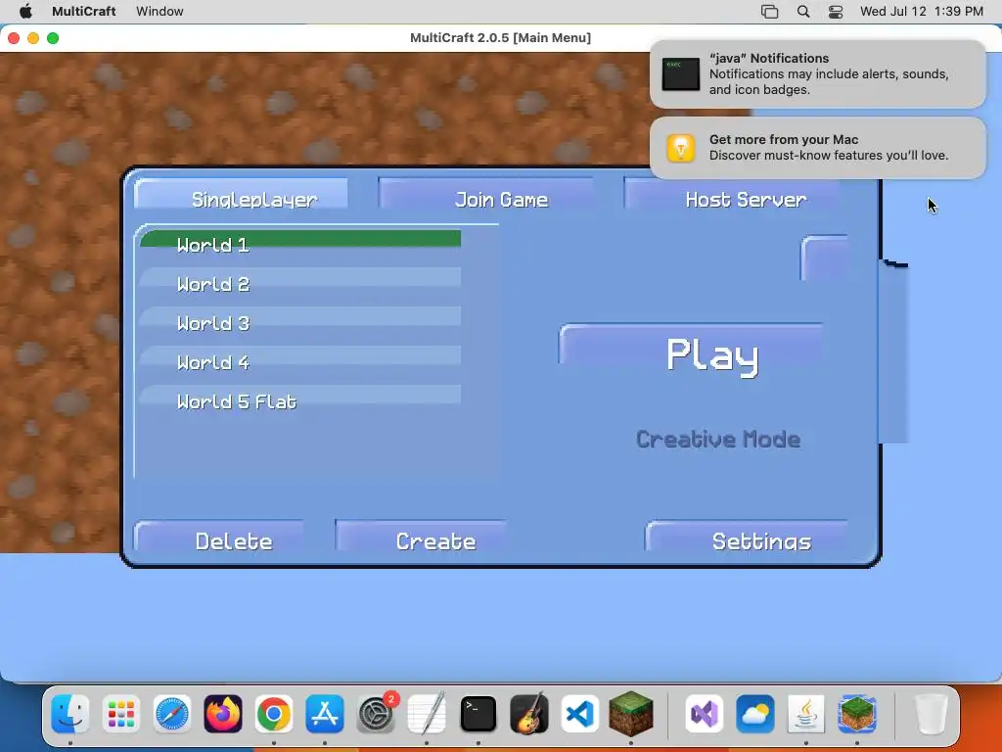
Task: Toggle Creative Mode option
Action: 717,440
